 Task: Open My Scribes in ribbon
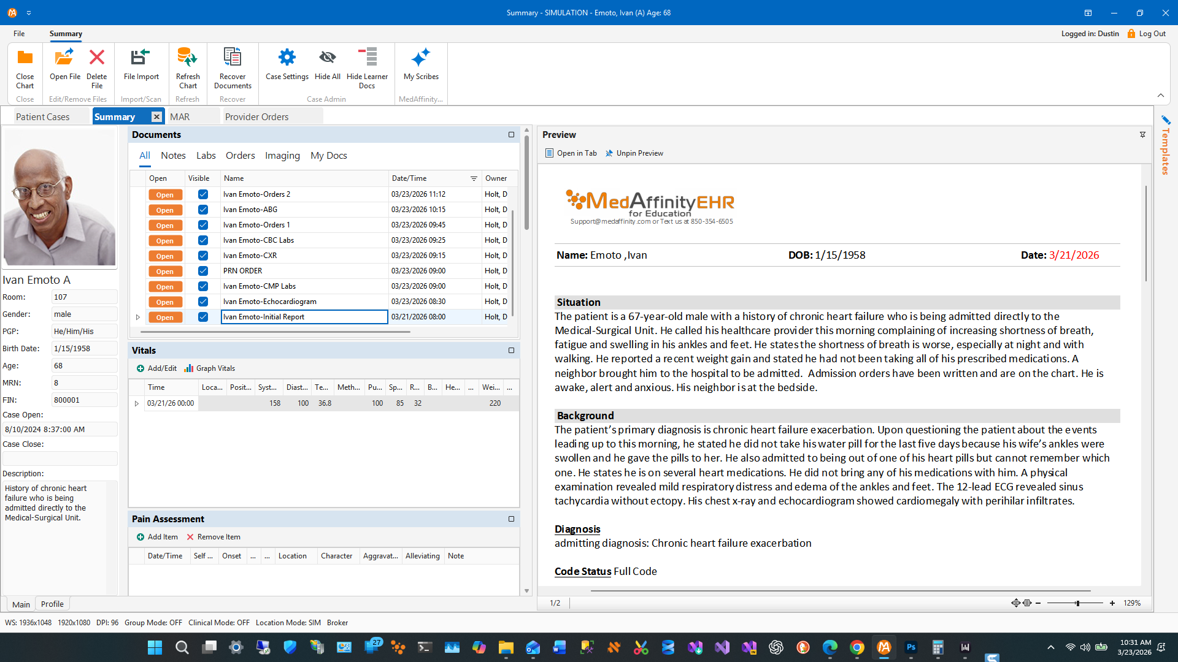pos(420,58)
